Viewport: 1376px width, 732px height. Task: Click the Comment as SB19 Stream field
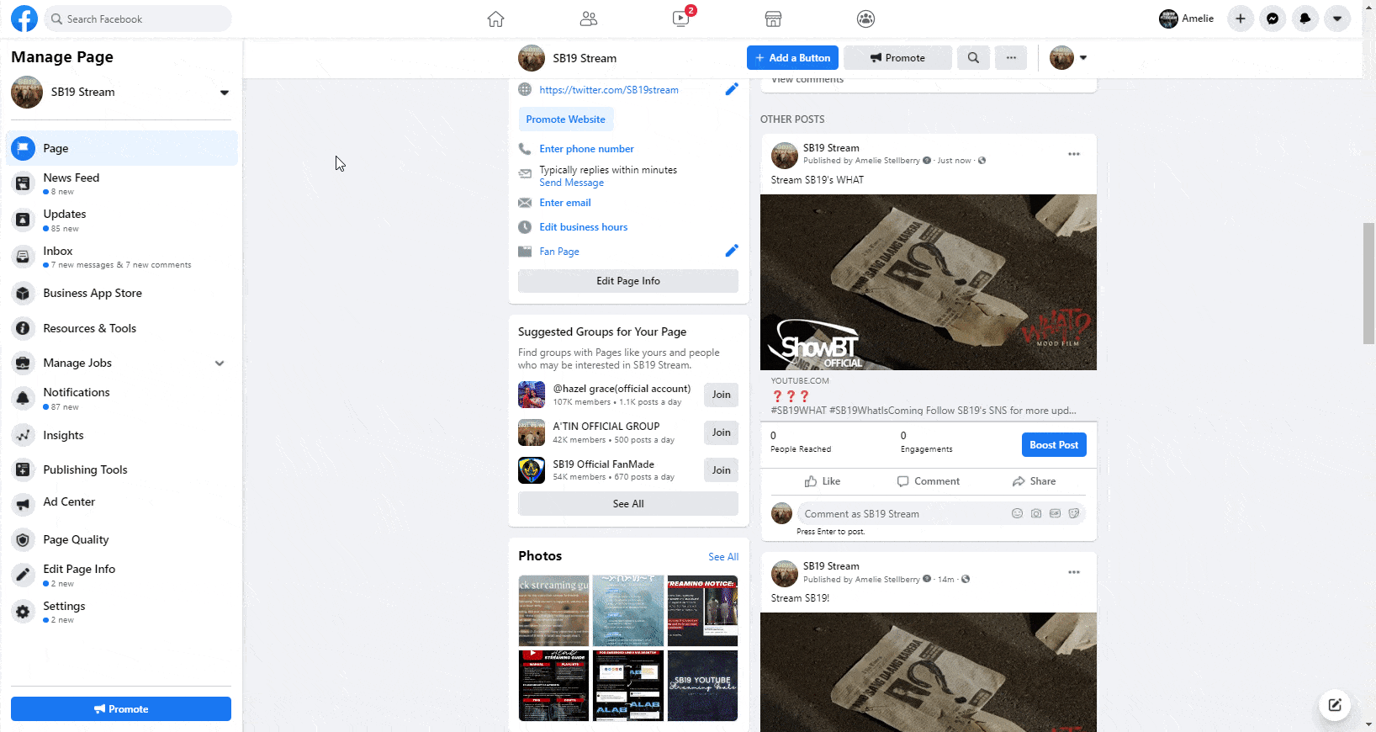941,514
